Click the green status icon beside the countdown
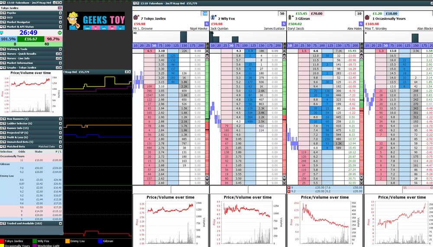433x247 pixels. [x=60, y=33]
